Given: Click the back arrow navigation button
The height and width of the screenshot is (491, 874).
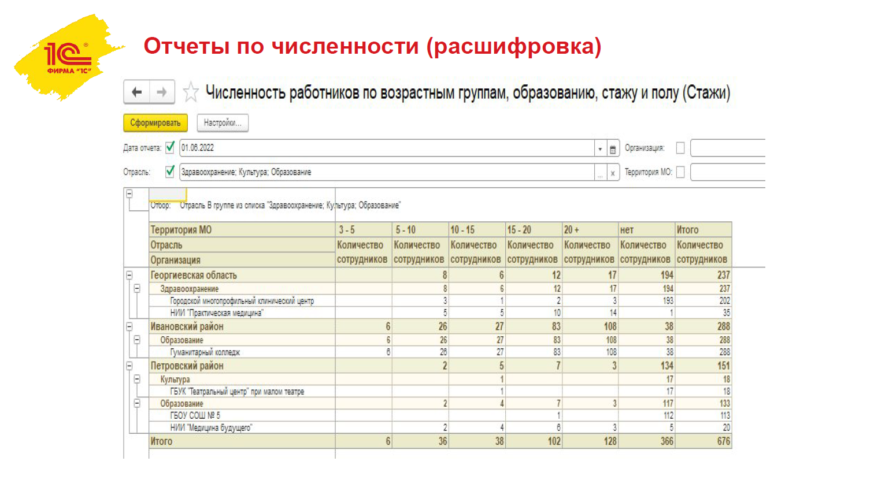Looking at the screenshot, I should pos(137,92).
